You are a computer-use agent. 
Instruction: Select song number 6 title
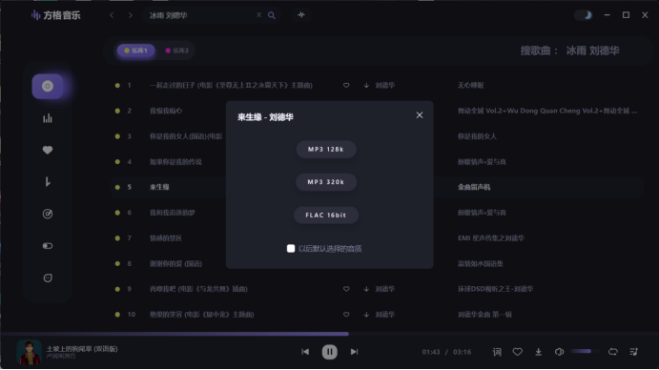coord(173,213)
